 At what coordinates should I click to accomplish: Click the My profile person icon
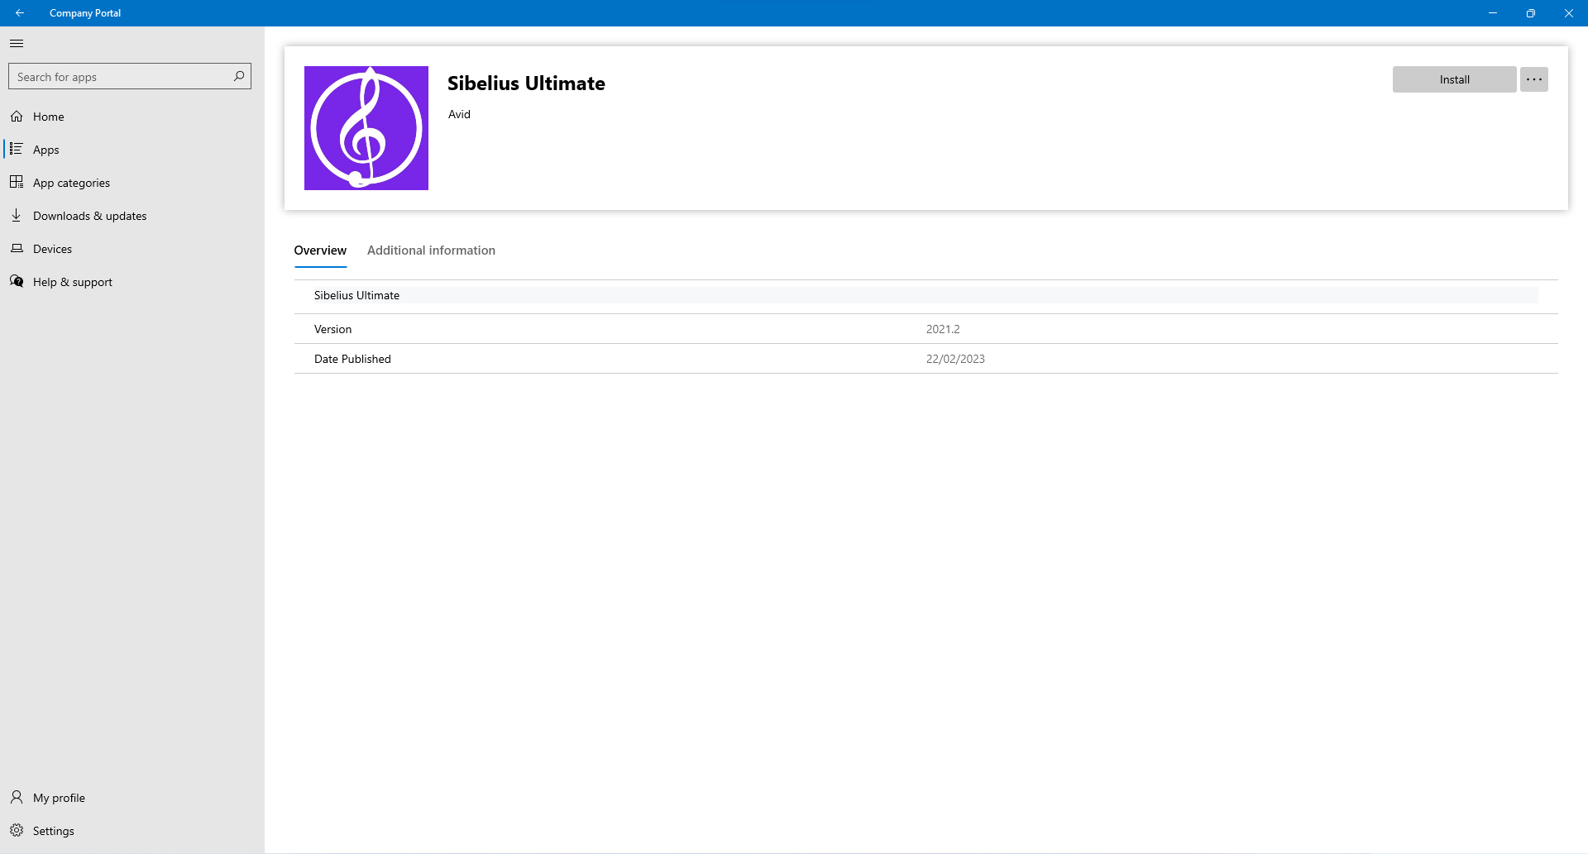[17, 797]
